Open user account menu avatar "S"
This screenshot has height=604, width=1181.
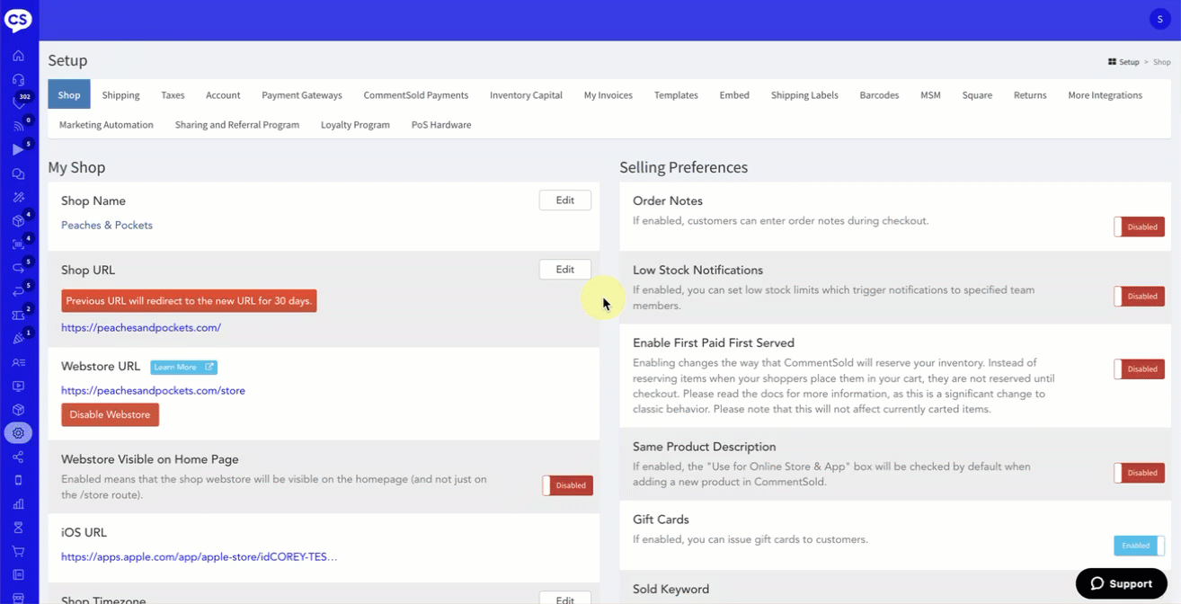click(1159, 20)
